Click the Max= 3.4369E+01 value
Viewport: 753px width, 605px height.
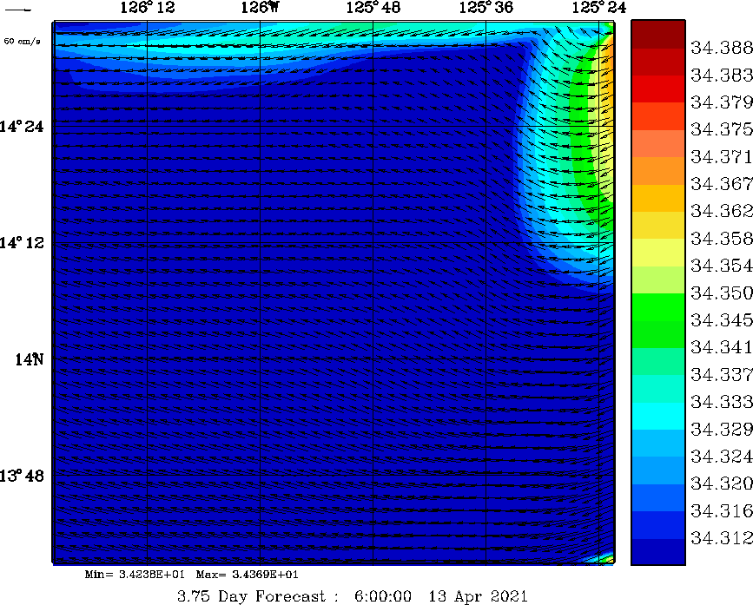pyautogui.click(x=247, y=575)
